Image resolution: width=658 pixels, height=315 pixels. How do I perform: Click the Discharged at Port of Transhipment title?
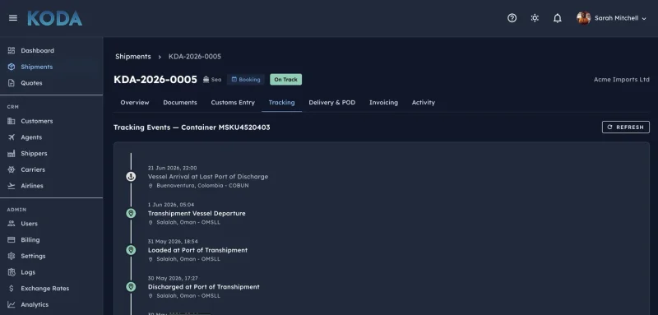tap(203, 287)
